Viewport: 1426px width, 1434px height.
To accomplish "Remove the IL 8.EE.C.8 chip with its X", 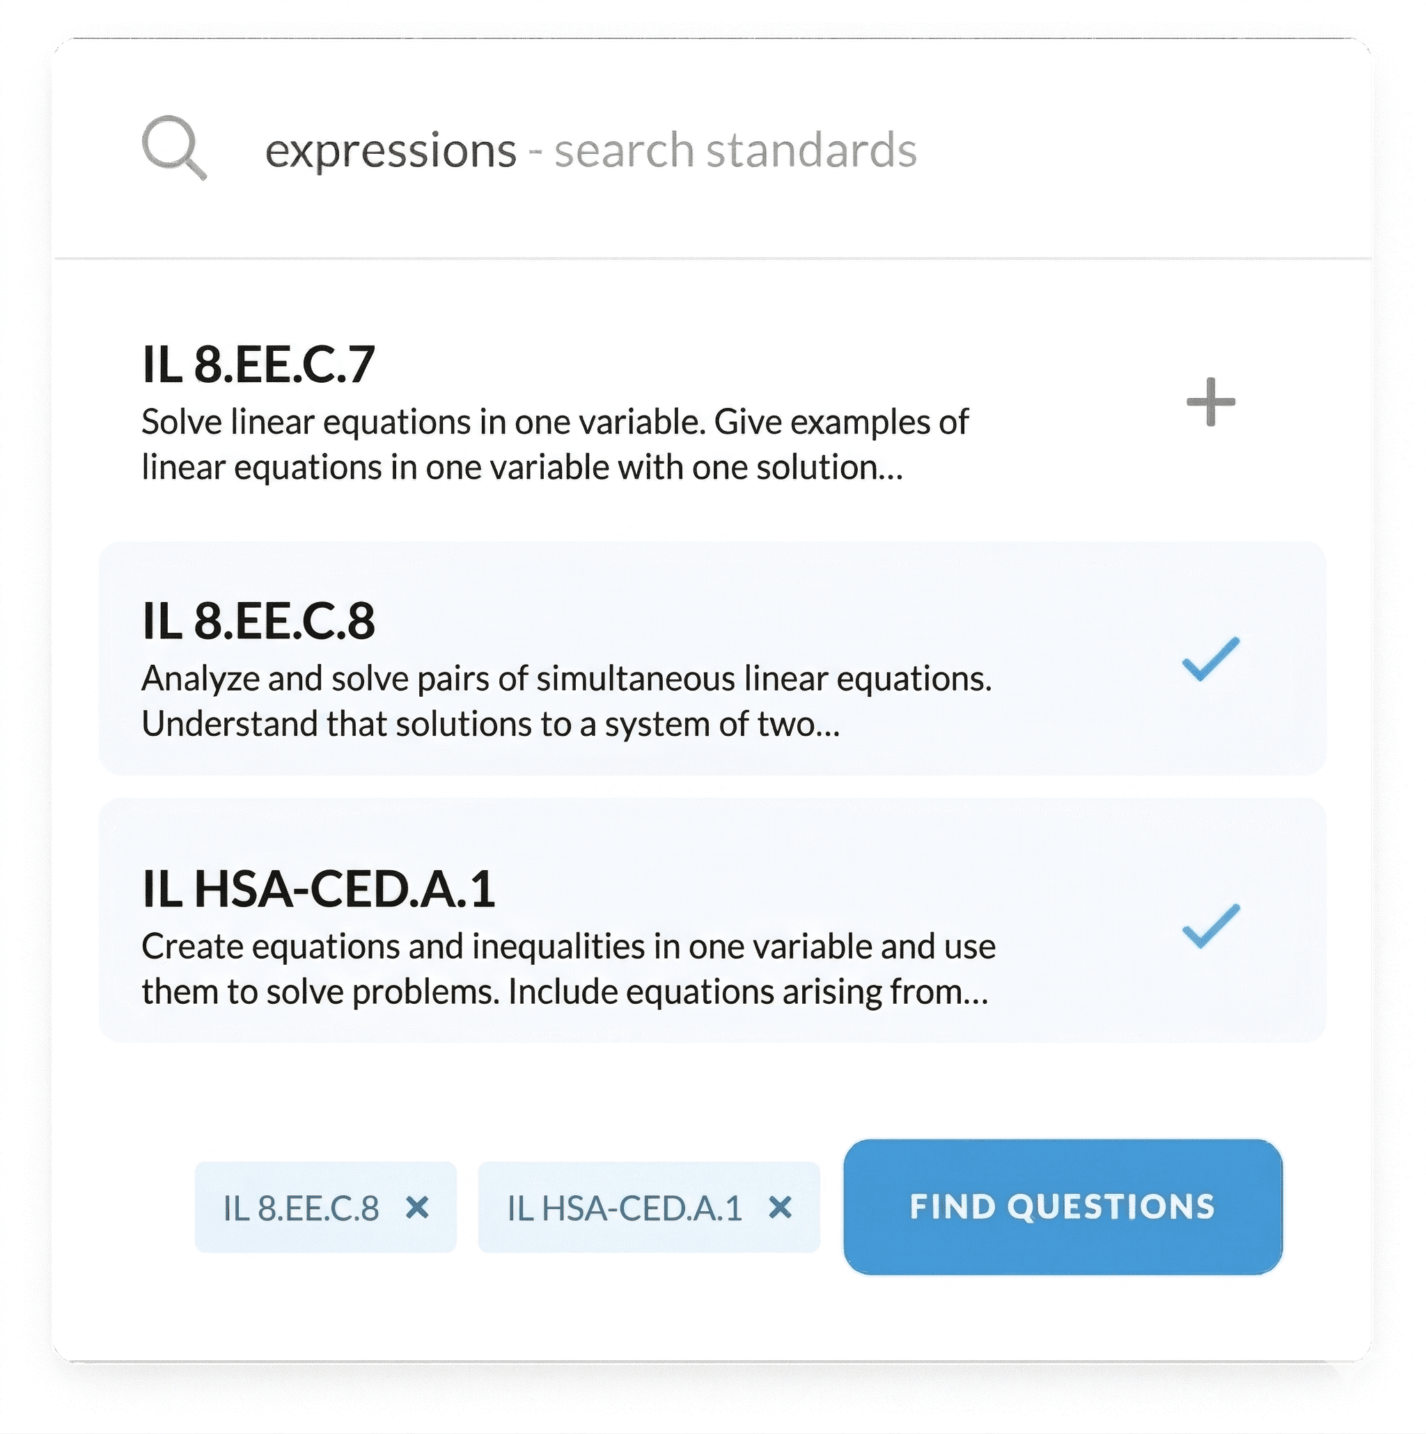I will [418, 1208].
